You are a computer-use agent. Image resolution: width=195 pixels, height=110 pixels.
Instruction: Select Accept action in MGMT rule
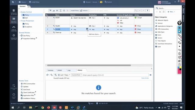click(138, 18)
